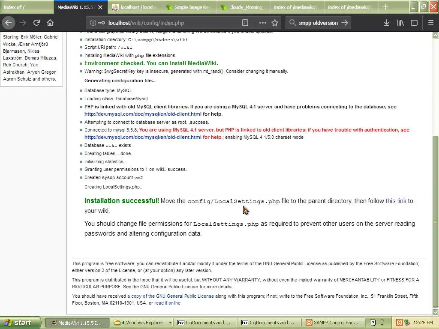Open the Firefox hamburger menu
Screen dimensions: 439x329
[431, 23]
